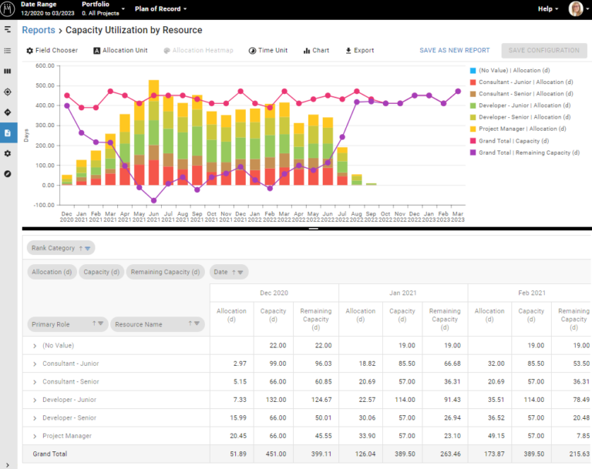The height and width of the screenshot is (469, 592).
Task: Toggle Developer - Junior Allocation legend series
Action: [520, 106]
